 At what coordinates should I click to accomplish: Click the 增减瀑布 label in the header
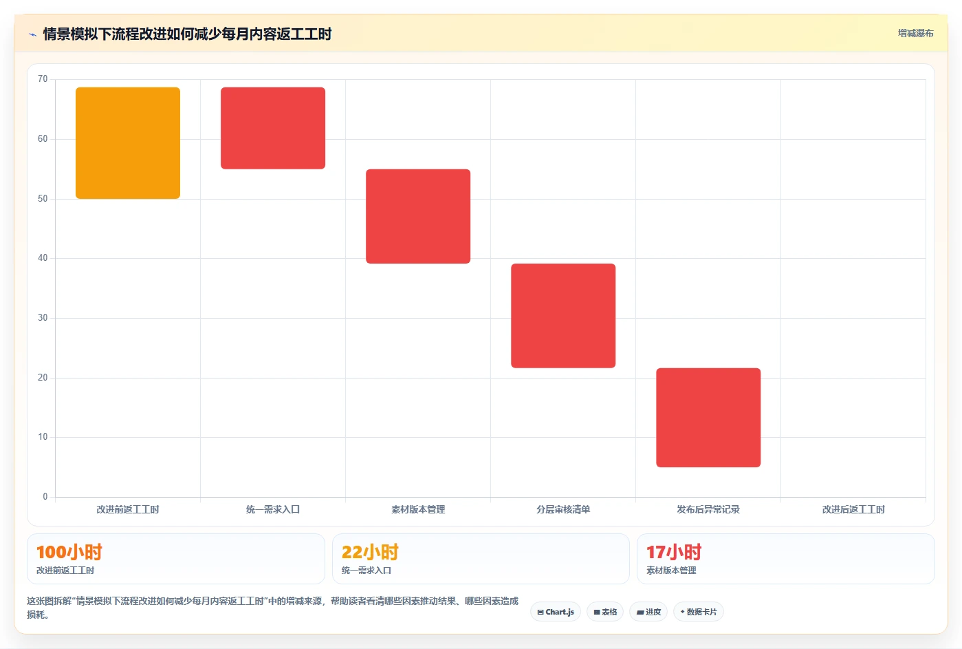click(x=915, y=33)
